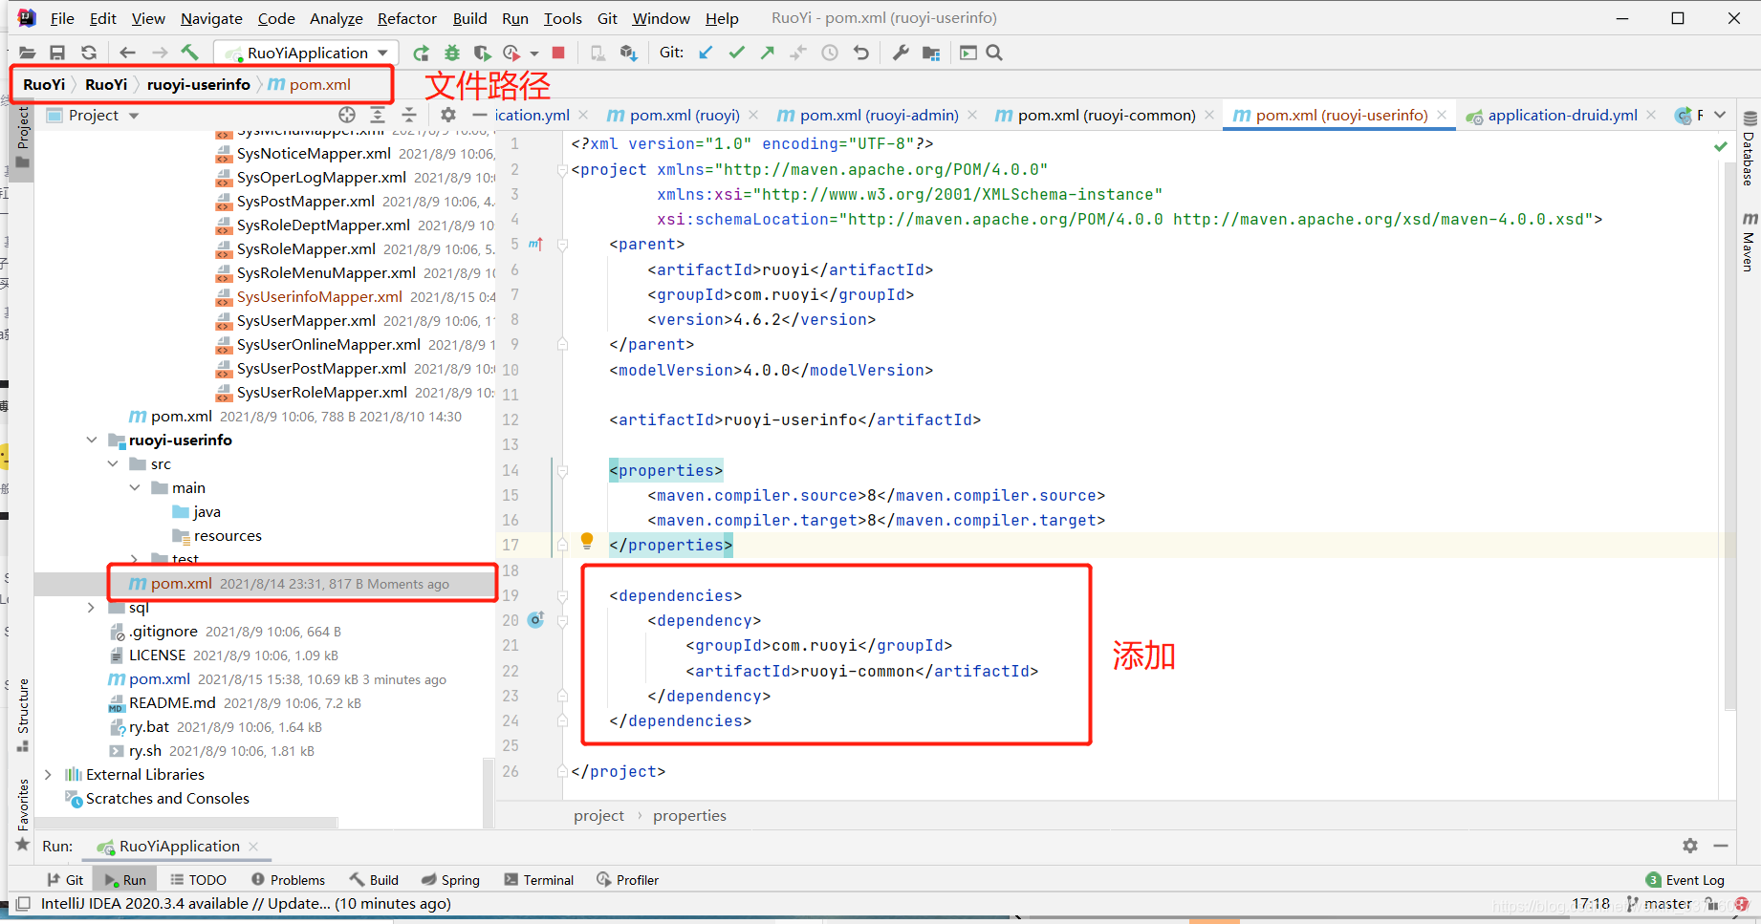Click master branch in status bar

click(1660, 904)
